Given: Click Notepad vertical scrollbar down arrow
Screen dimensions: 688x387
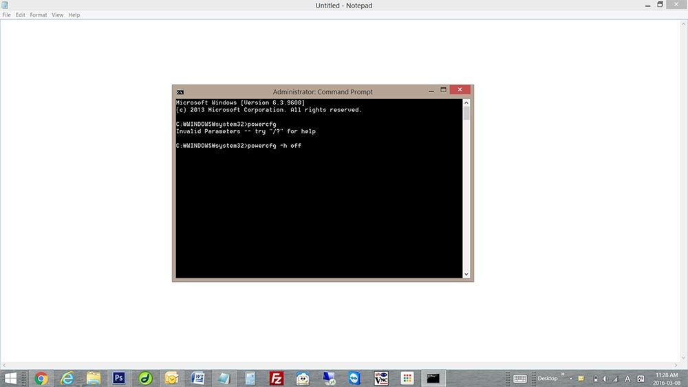Looking at the screenshot, I should click(684, 358).
